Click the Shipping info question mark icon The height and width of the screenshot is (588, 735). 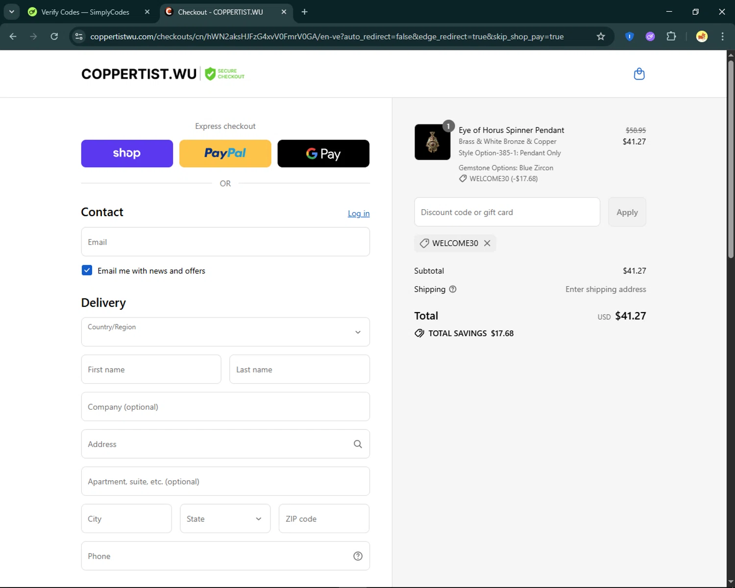pos(453,289)
